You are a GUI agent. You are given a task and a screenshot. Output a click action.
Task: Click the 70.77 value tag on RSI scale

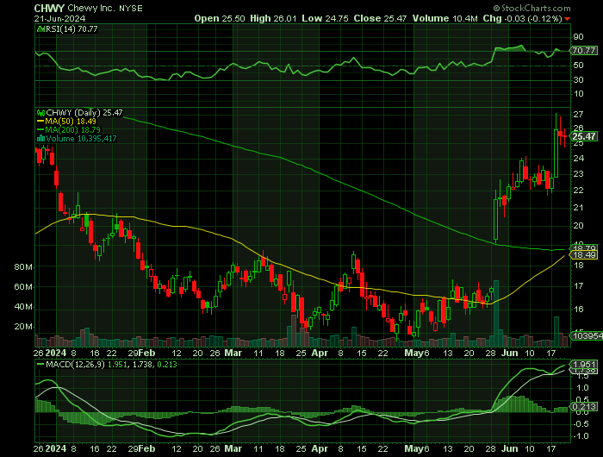click(584, 50)
